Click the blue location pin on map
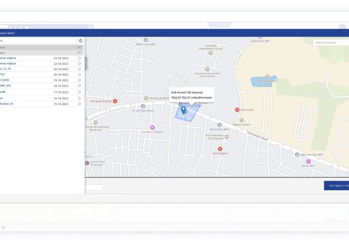The height and width of the screenshot is (243, 349). click(x=183, y=110)
